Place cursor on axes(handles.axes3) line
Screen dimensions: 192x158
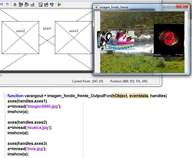[x=27, y=144]
